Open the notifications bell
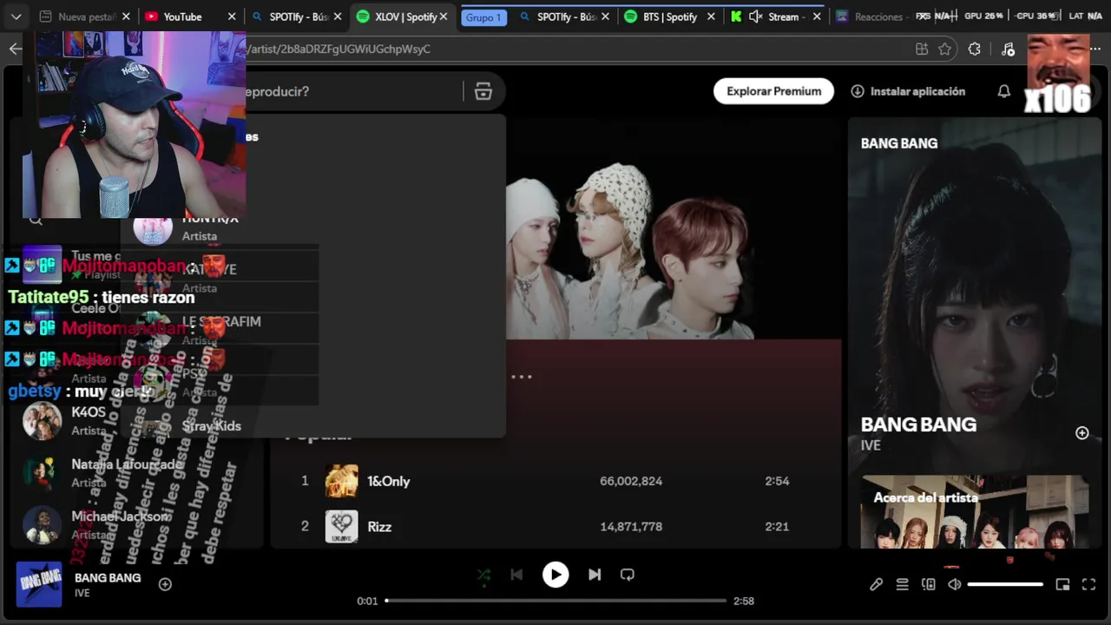Screen dimensions: 1111x625 [1004, 91]
